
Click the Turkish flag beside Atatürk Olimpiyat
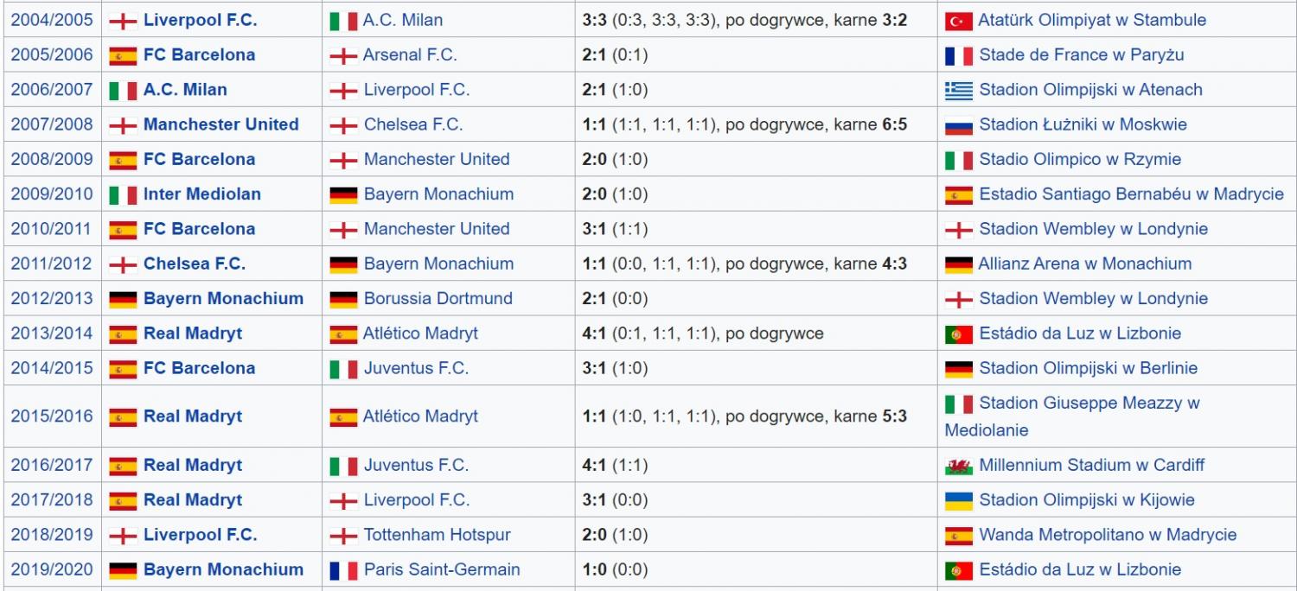pos(959,21)
